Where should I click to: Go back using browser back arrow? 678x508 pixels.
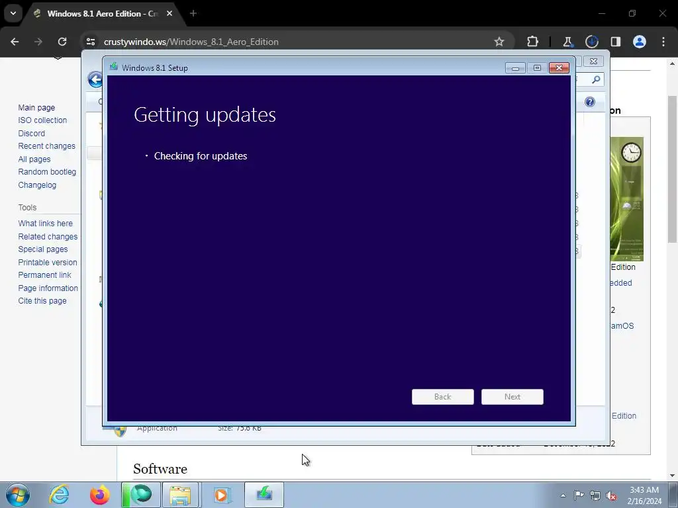click(x=15, y=42)
